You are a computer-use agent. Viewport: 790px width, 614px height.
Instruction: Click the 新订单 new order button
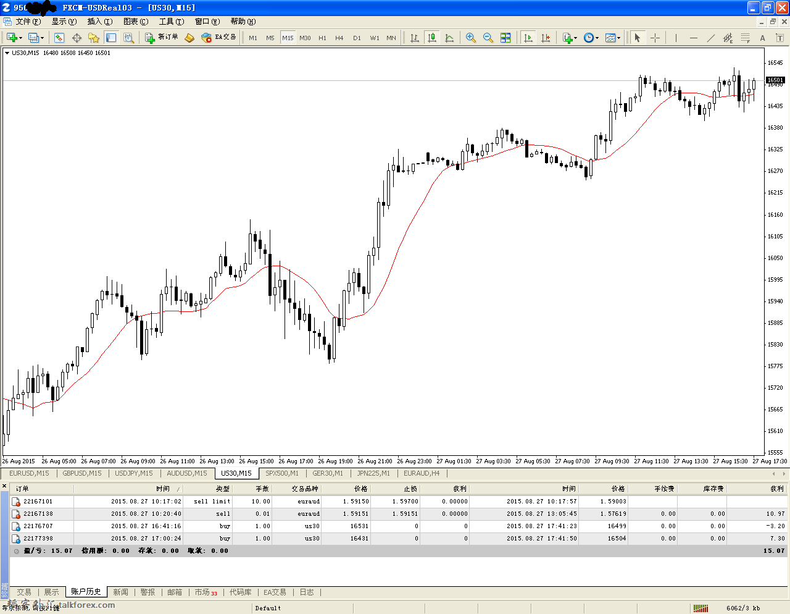pos(162,38)
